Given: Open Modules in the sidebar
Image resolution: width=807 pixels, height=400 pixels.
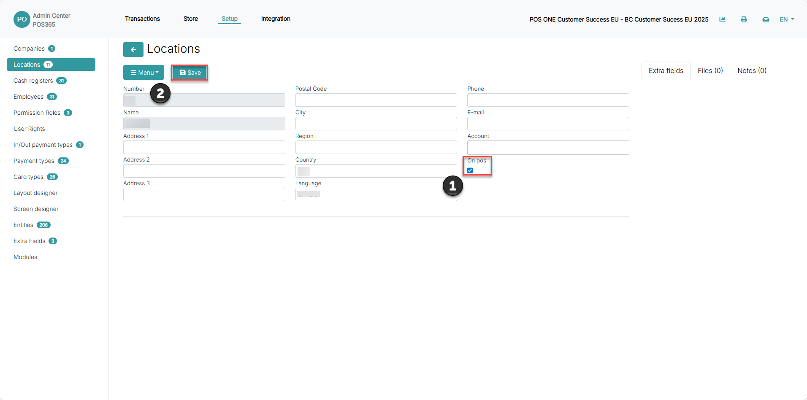Looking at the screenshot, I should click(x=25, y=257).
